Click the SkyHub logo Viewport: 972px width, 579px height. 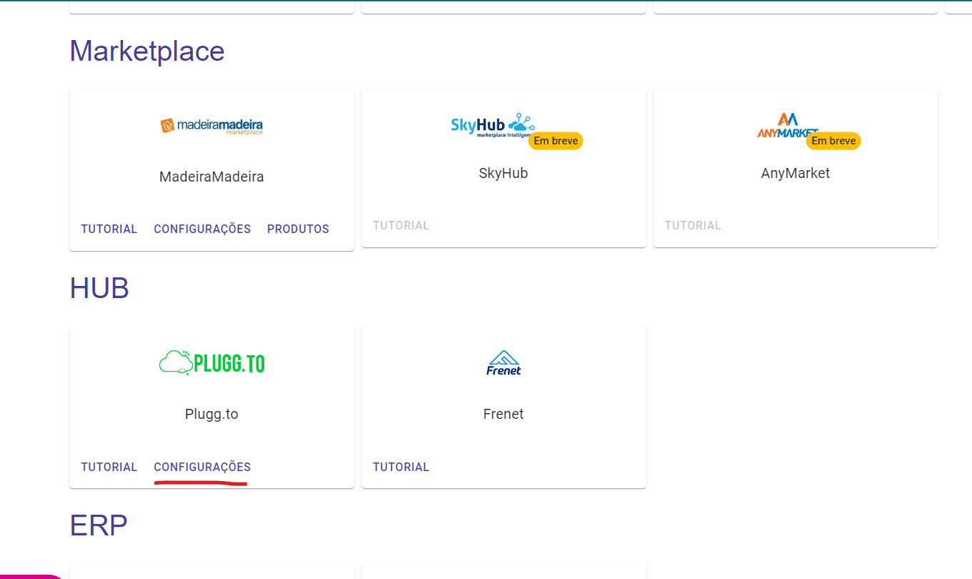493,126
